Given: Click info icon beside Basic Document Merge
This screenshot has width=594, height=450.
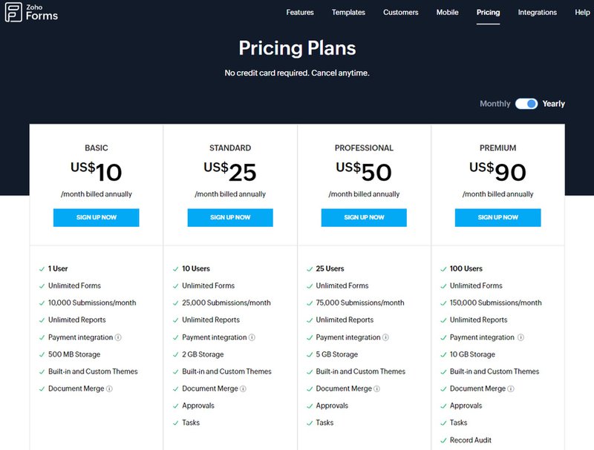Looking at the screenshot, I should [109, 388].
